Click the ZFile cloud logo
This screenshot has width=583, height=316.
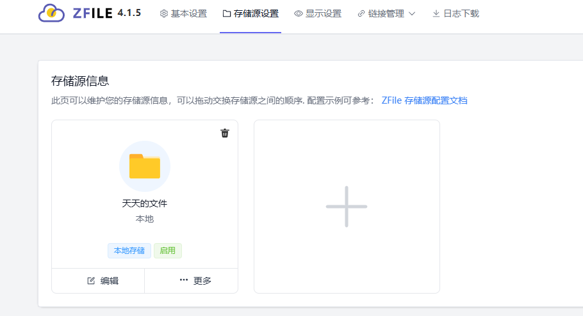51,13
